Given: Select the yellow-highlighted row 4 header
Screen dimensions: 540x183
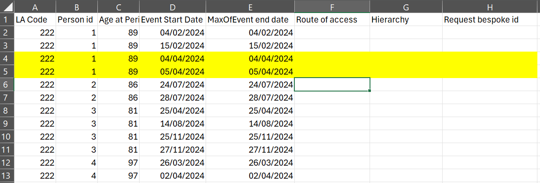Looking at the screenshot, I should pyautogui.click(x=7, y=59).
